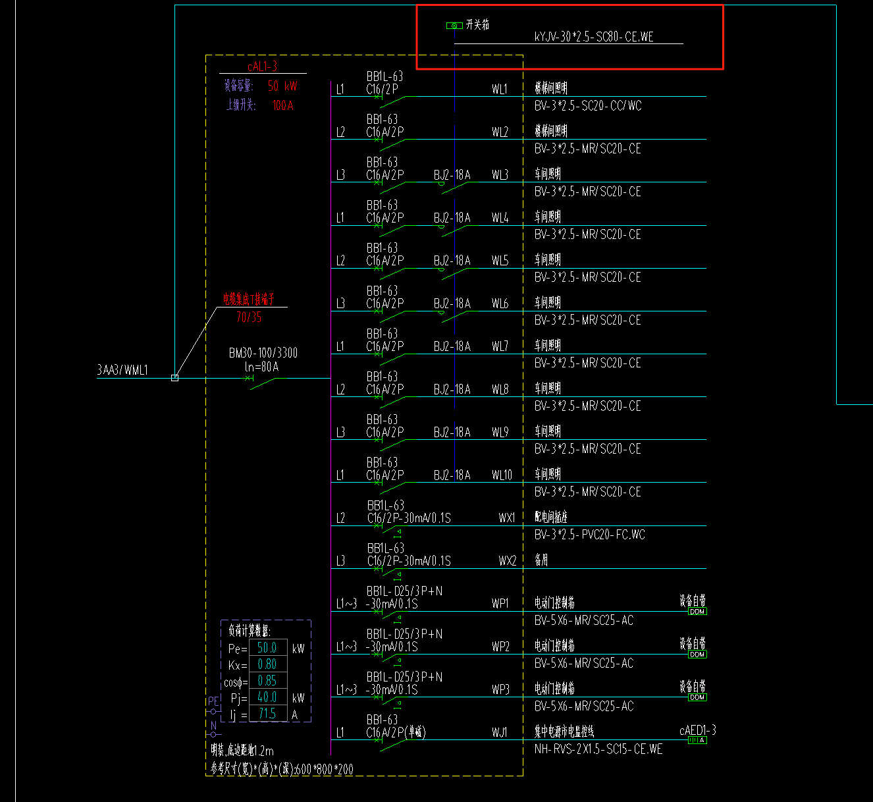Click the 负荷计算数据 table heading
This screenshot has width=873, height=802.
click(250, 631)
